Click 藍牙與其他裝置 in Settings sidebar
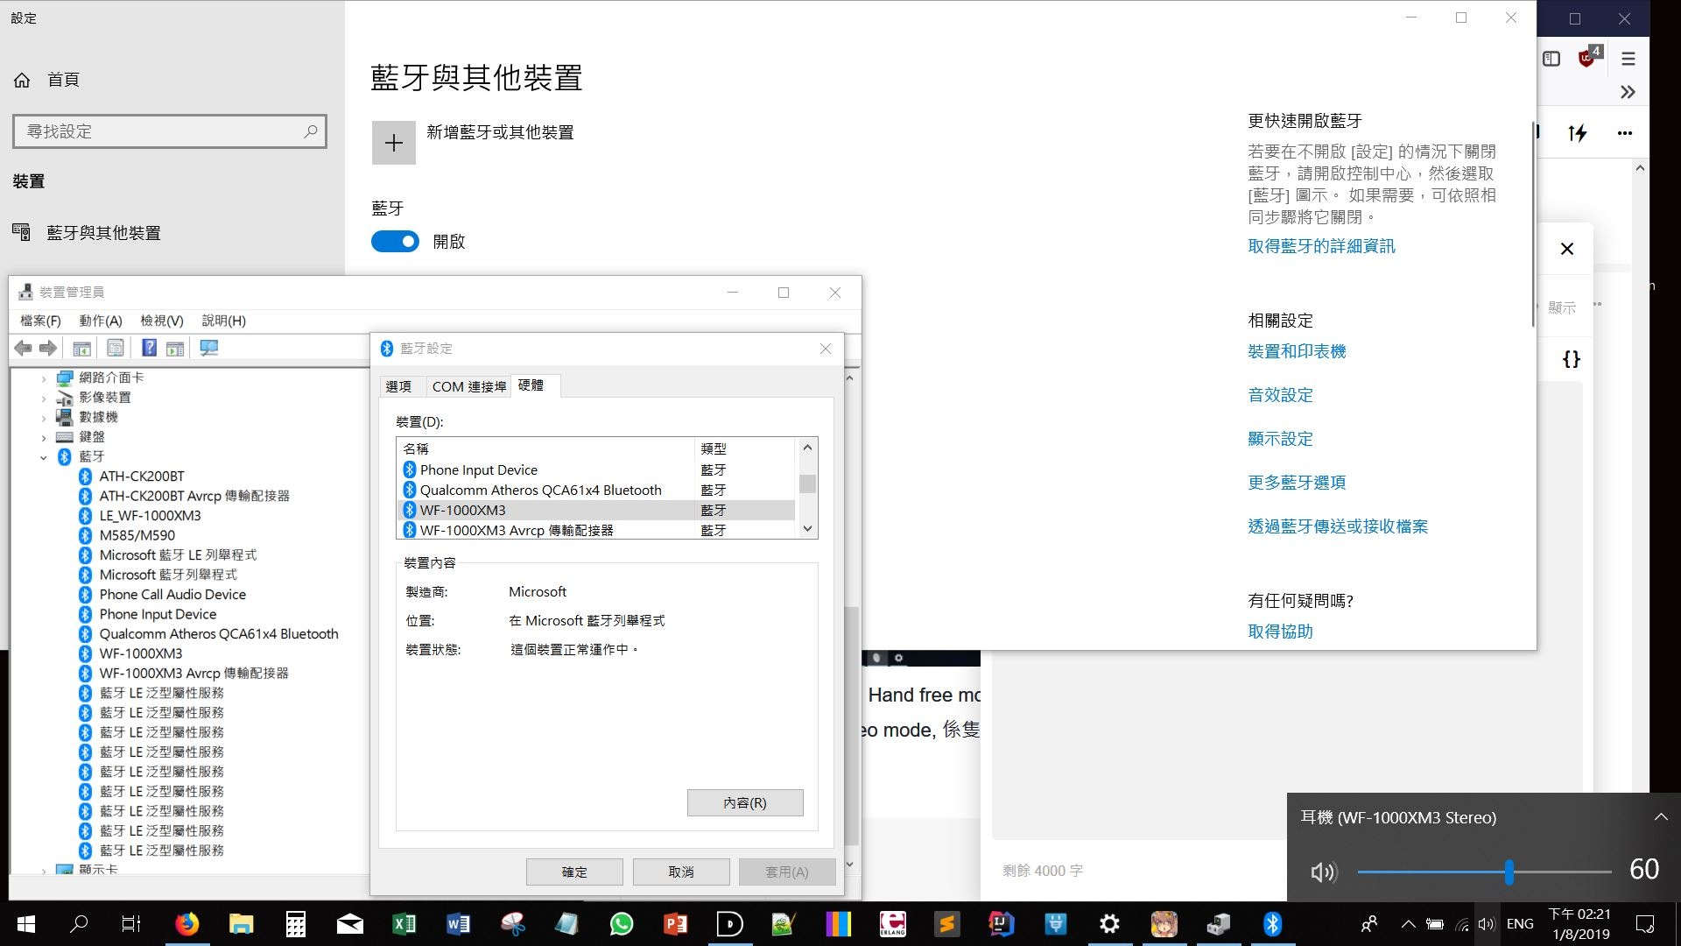Screen dimensions: 1681x946 (103, 233)
